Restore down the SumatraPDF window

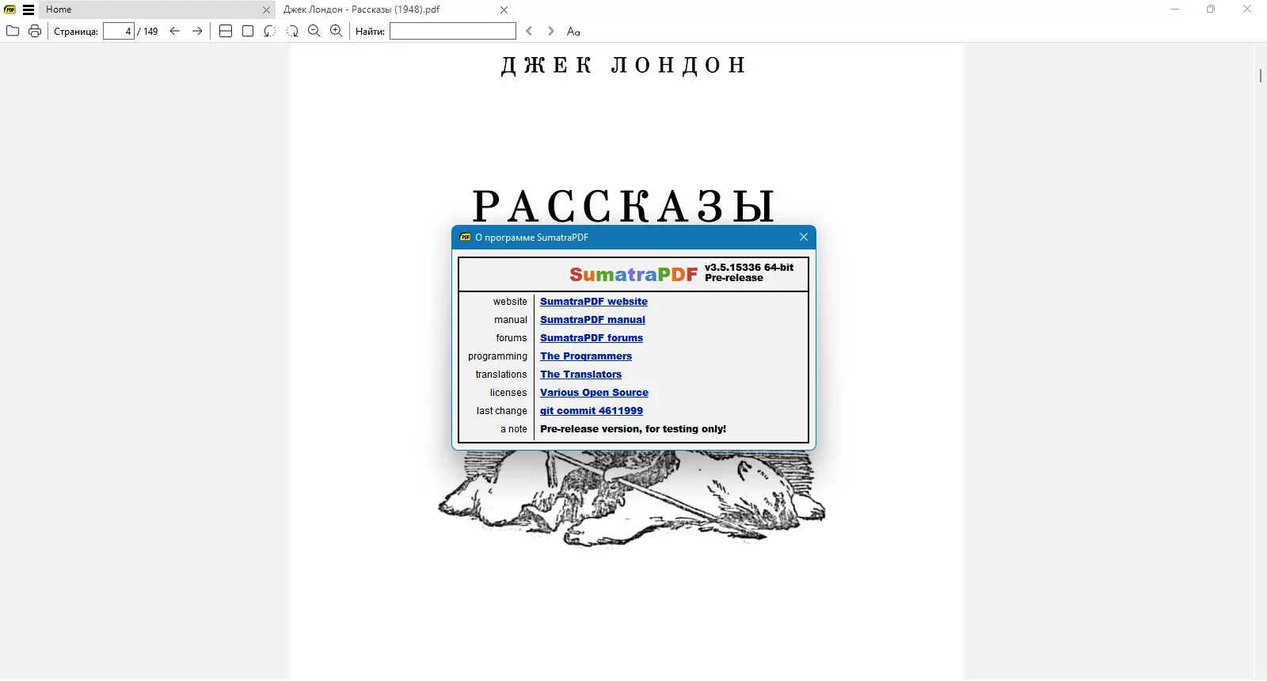(x=1211, y=10)
